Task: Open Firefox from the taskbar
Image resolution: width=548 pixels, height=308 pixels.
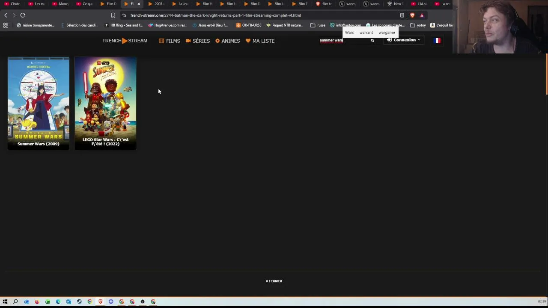Action: (x=37, y=302)
